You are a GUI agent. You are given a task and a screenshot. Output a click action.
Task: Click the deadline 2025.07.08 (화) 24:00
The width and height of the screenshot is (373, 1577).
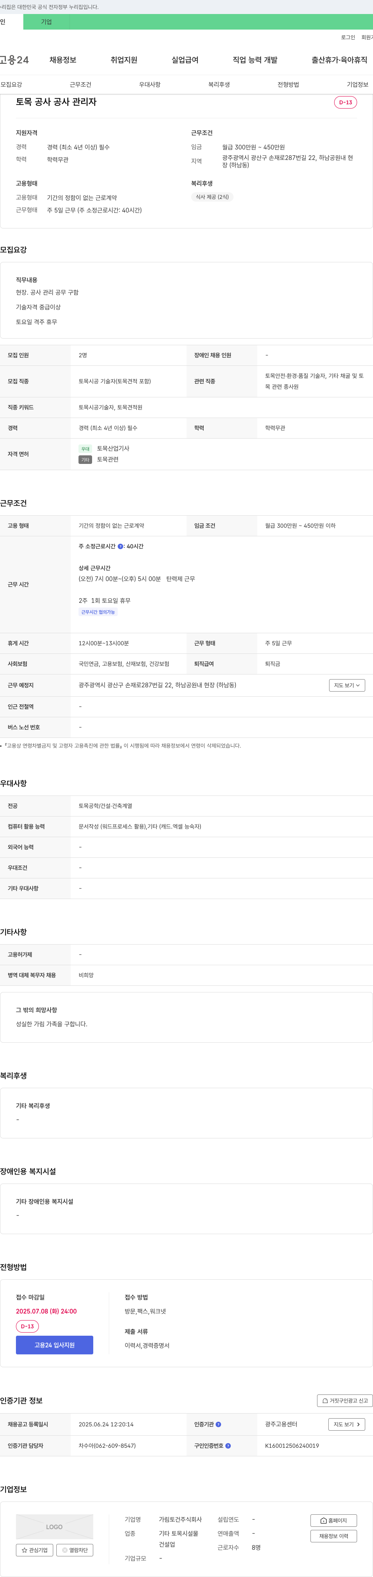pos(47,1311)
